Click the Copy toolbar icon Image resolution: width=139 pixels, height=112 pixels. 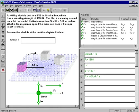[x=25, y=10]
